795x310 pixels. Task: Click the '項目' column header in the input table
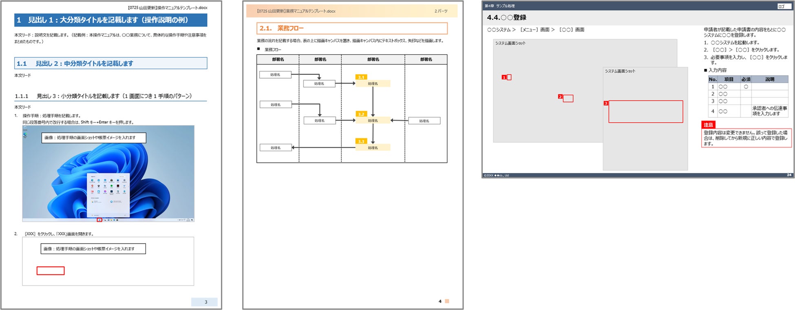pos(729,79)
